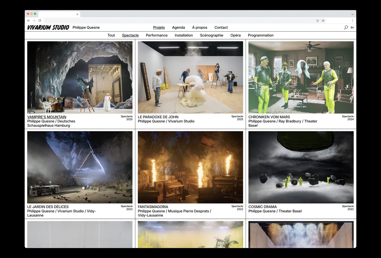Expand the tab list chevron
Image resolution: width=381 pixels, height=258 pixels.
coord(352,14)
